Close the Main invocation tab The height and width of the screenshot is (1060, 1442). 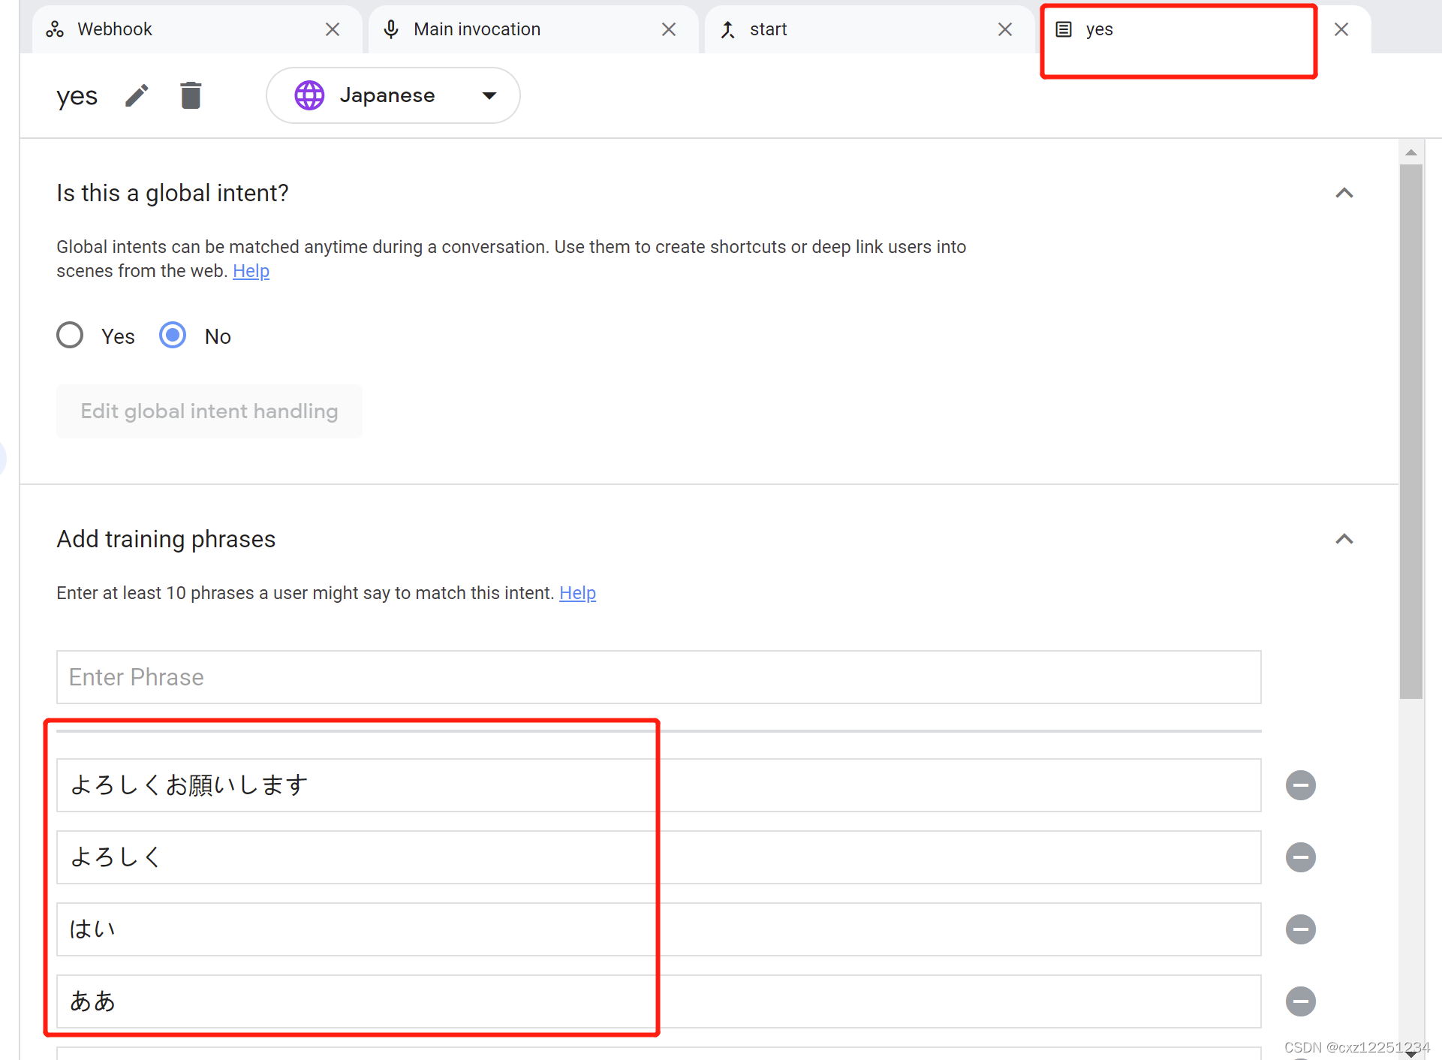point(669,29)
